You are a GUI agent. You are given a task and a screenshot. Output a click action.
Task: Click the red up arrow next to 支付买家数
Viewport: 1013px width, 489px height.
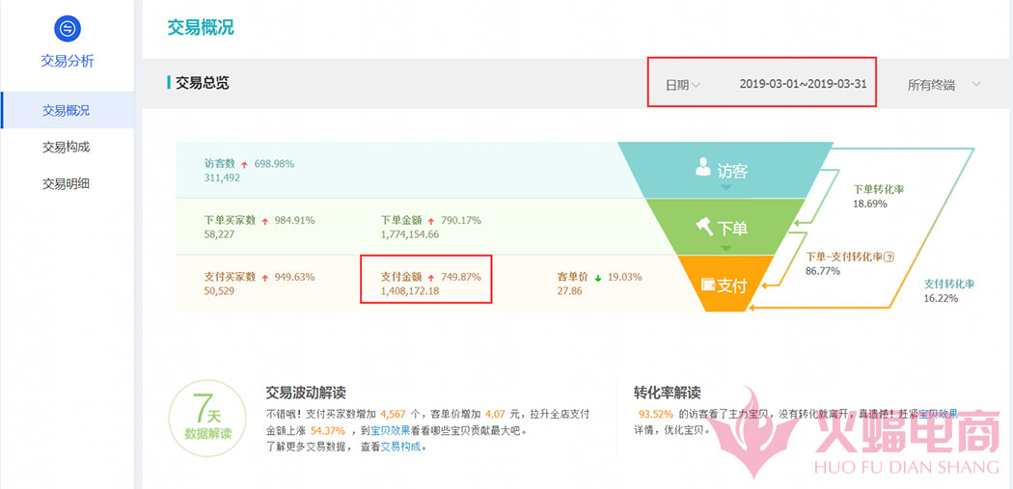click(x=264, y=278)
